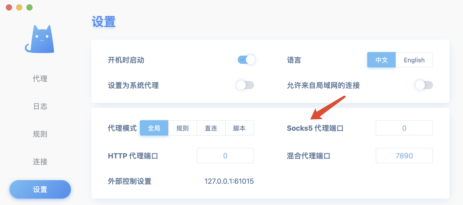
Task: Enable the 设置为系统代理 switch
Action: pos(245,85)
